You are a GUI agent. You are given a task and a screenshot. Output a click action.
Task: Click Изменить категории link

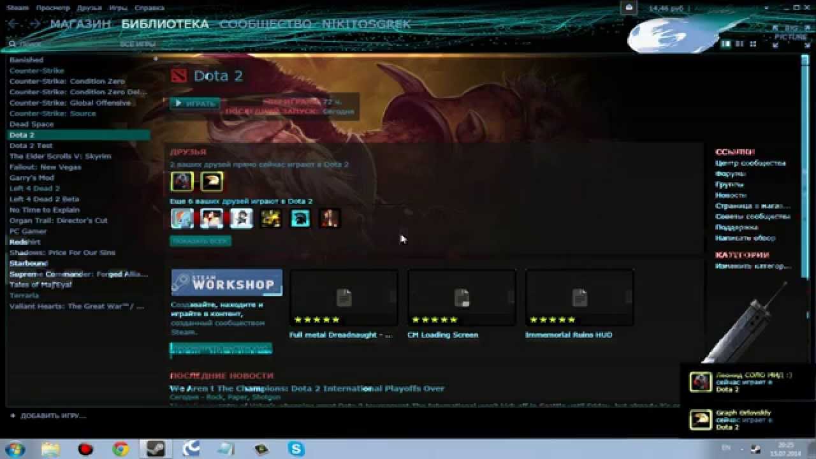[x=753, y=266]
